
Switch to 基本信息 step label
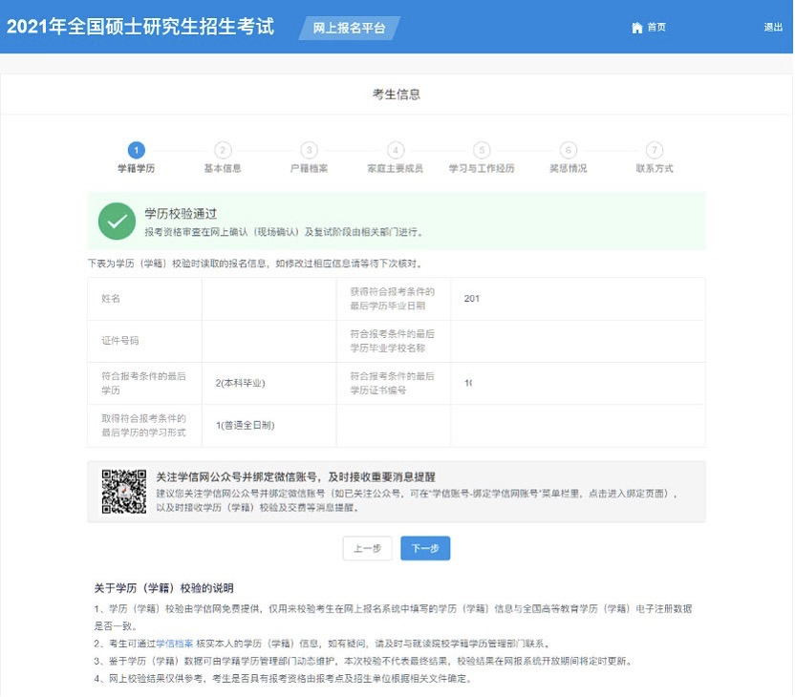click(223, 168)
